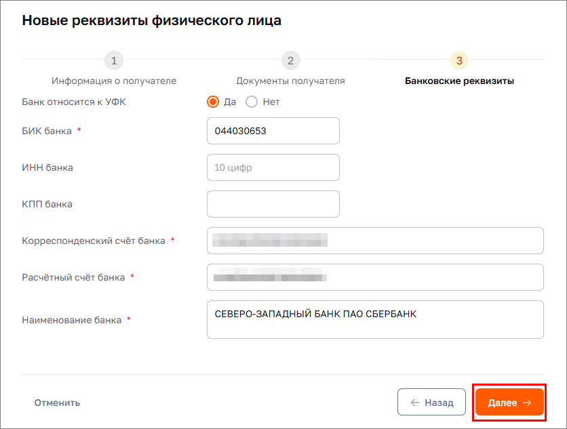Click the ИНН банка field with 10 цифр placeholder
567x429 pixels.
point(273,167)
